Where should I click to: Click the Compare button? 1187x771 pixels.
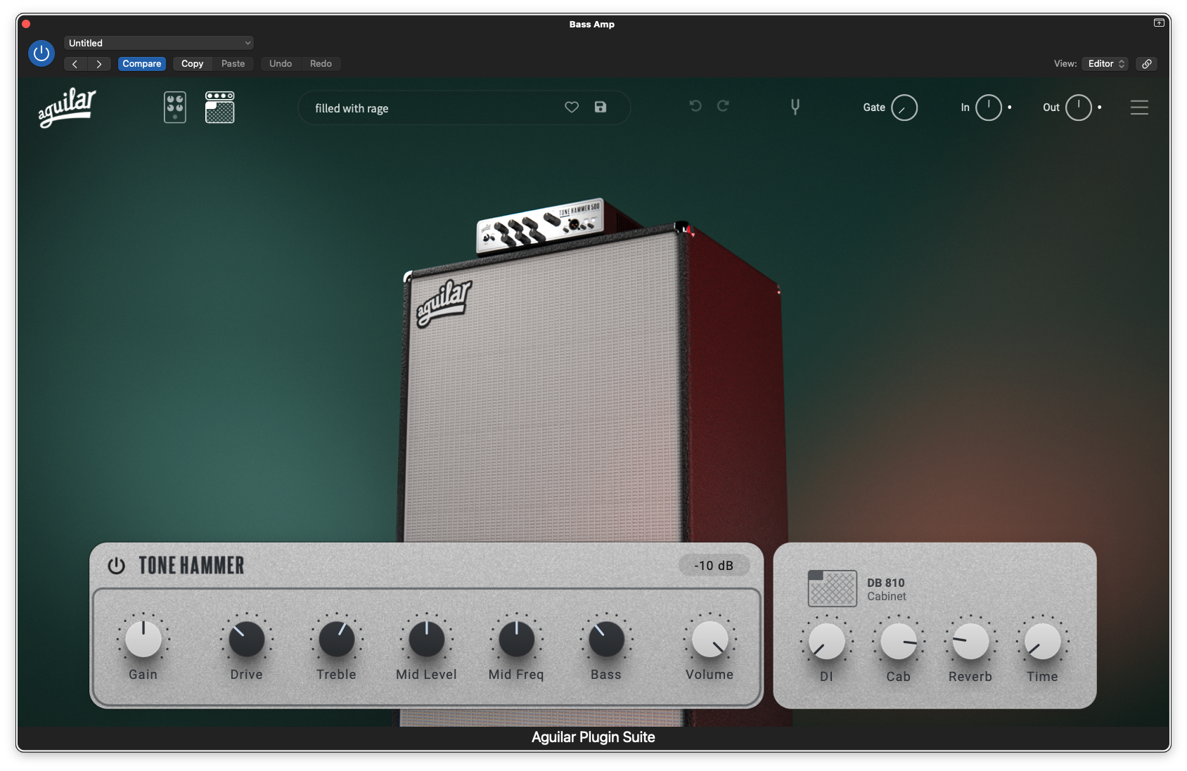tap(142, 64)
